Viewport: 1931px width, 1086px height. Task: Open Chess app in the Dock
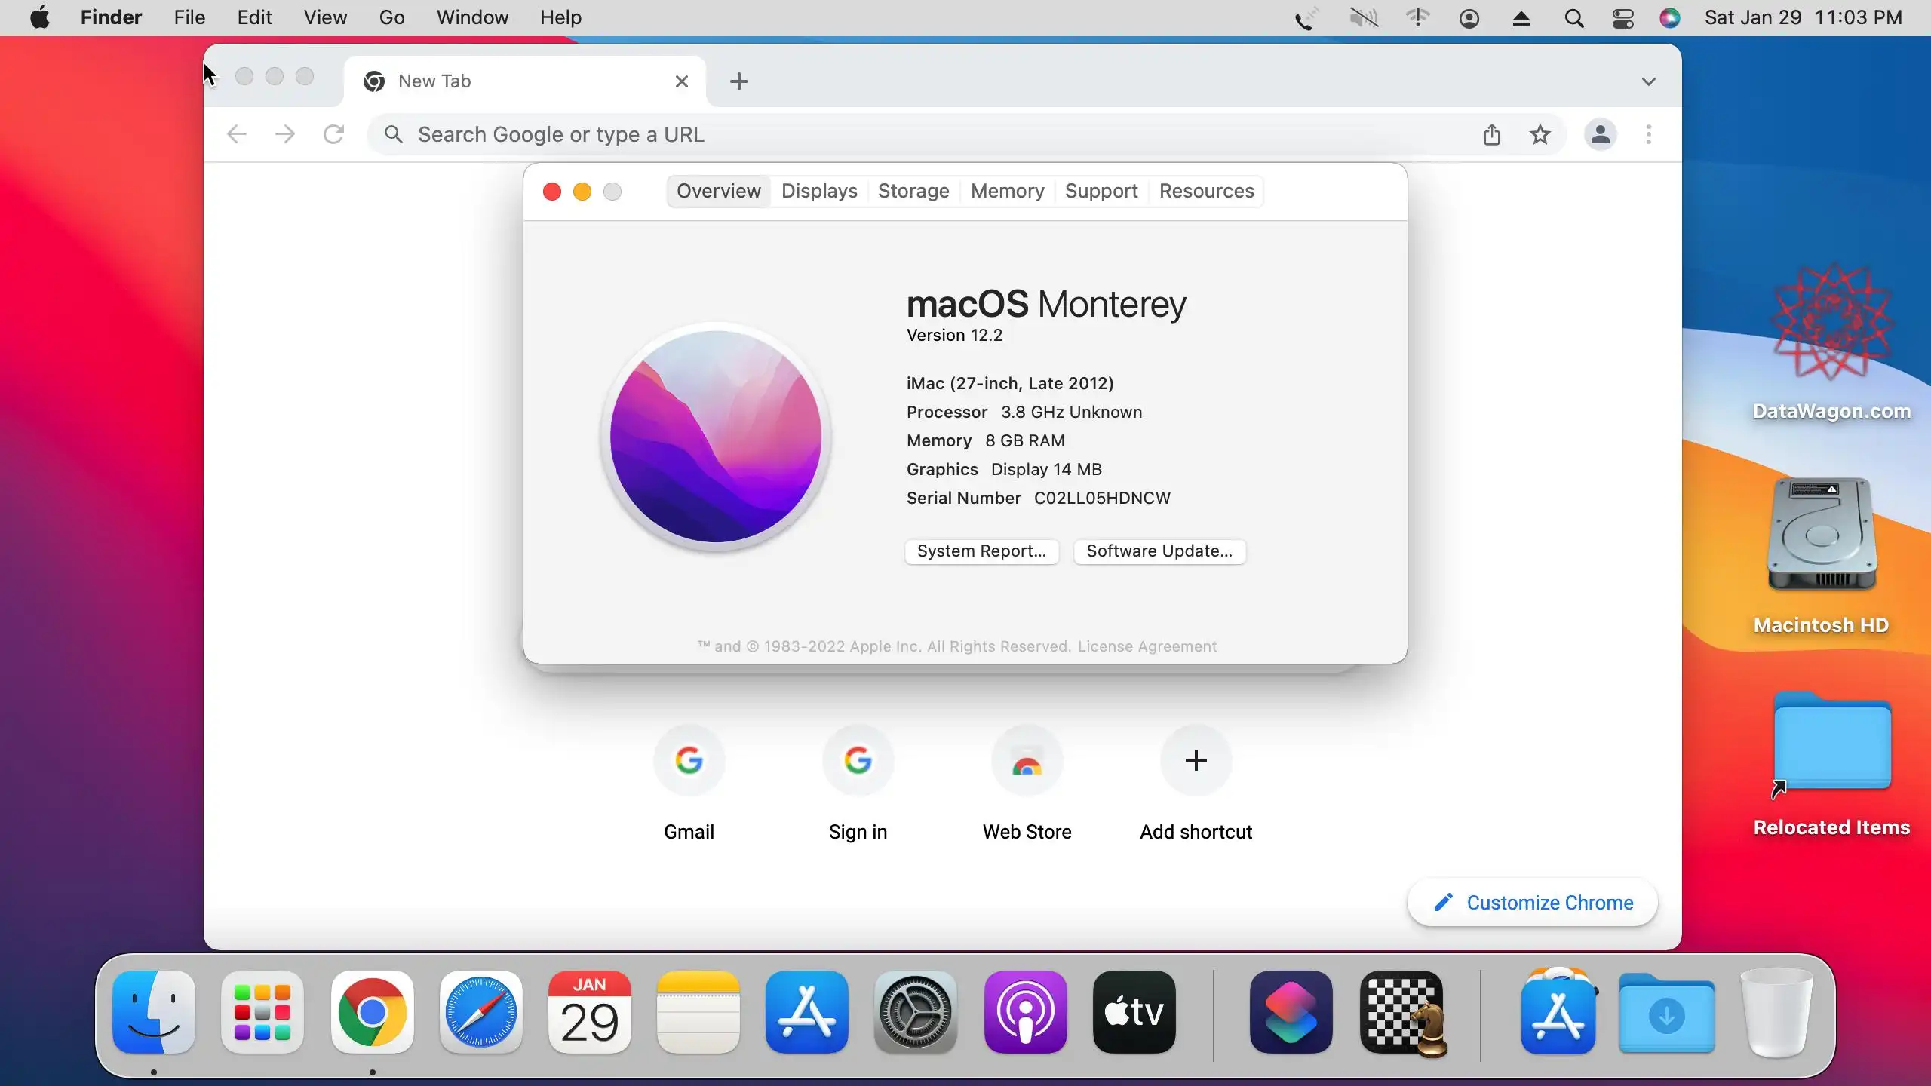click(1402, 1012)
